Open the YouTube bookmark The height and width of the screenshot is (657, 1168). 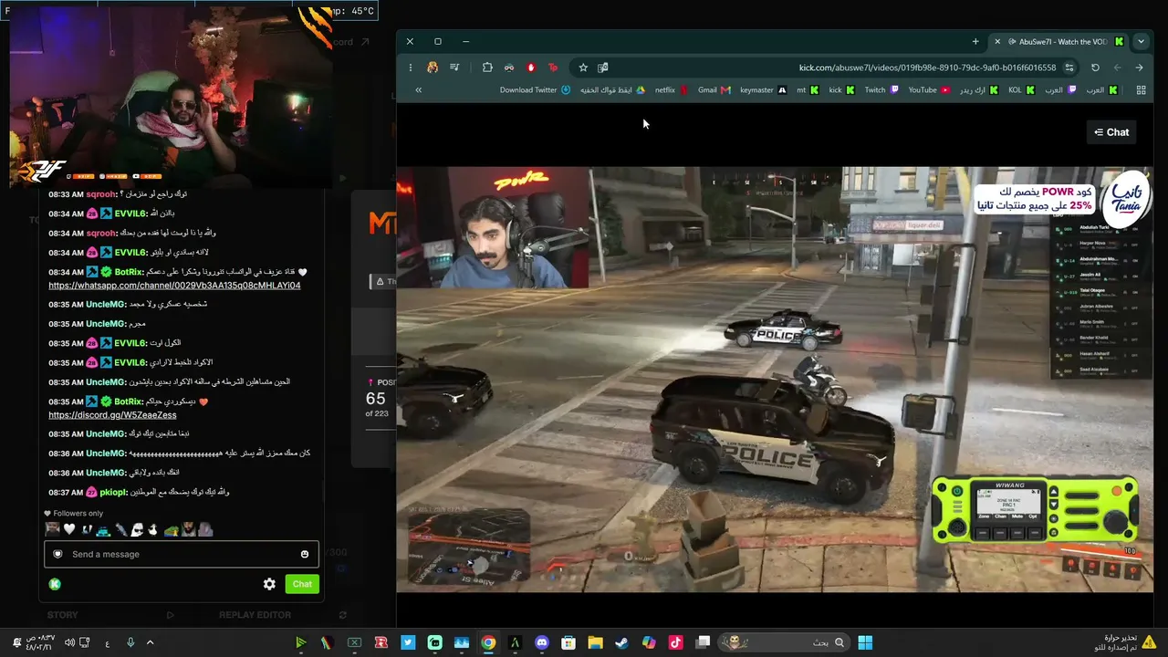coord(929,90)
